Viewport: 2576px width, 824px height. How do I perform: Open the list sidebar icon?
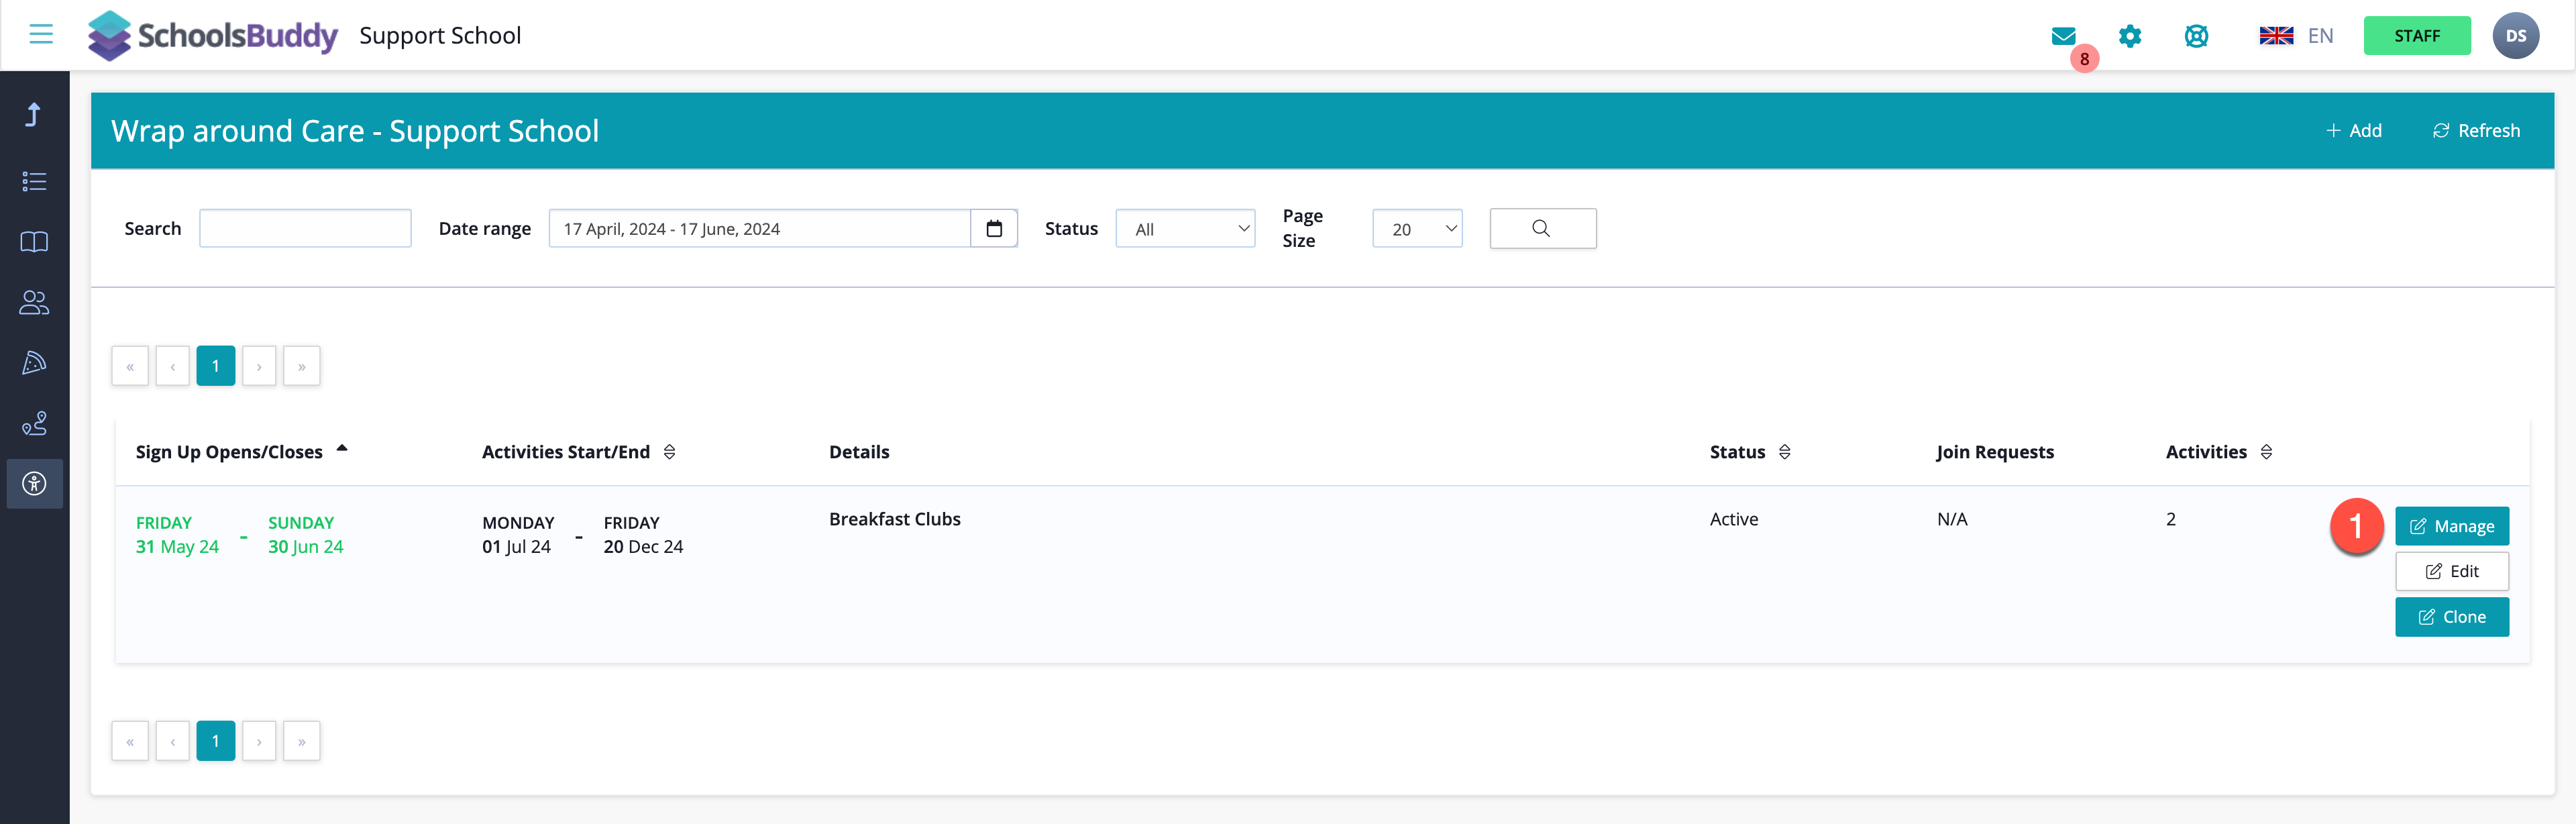[34, 181]
